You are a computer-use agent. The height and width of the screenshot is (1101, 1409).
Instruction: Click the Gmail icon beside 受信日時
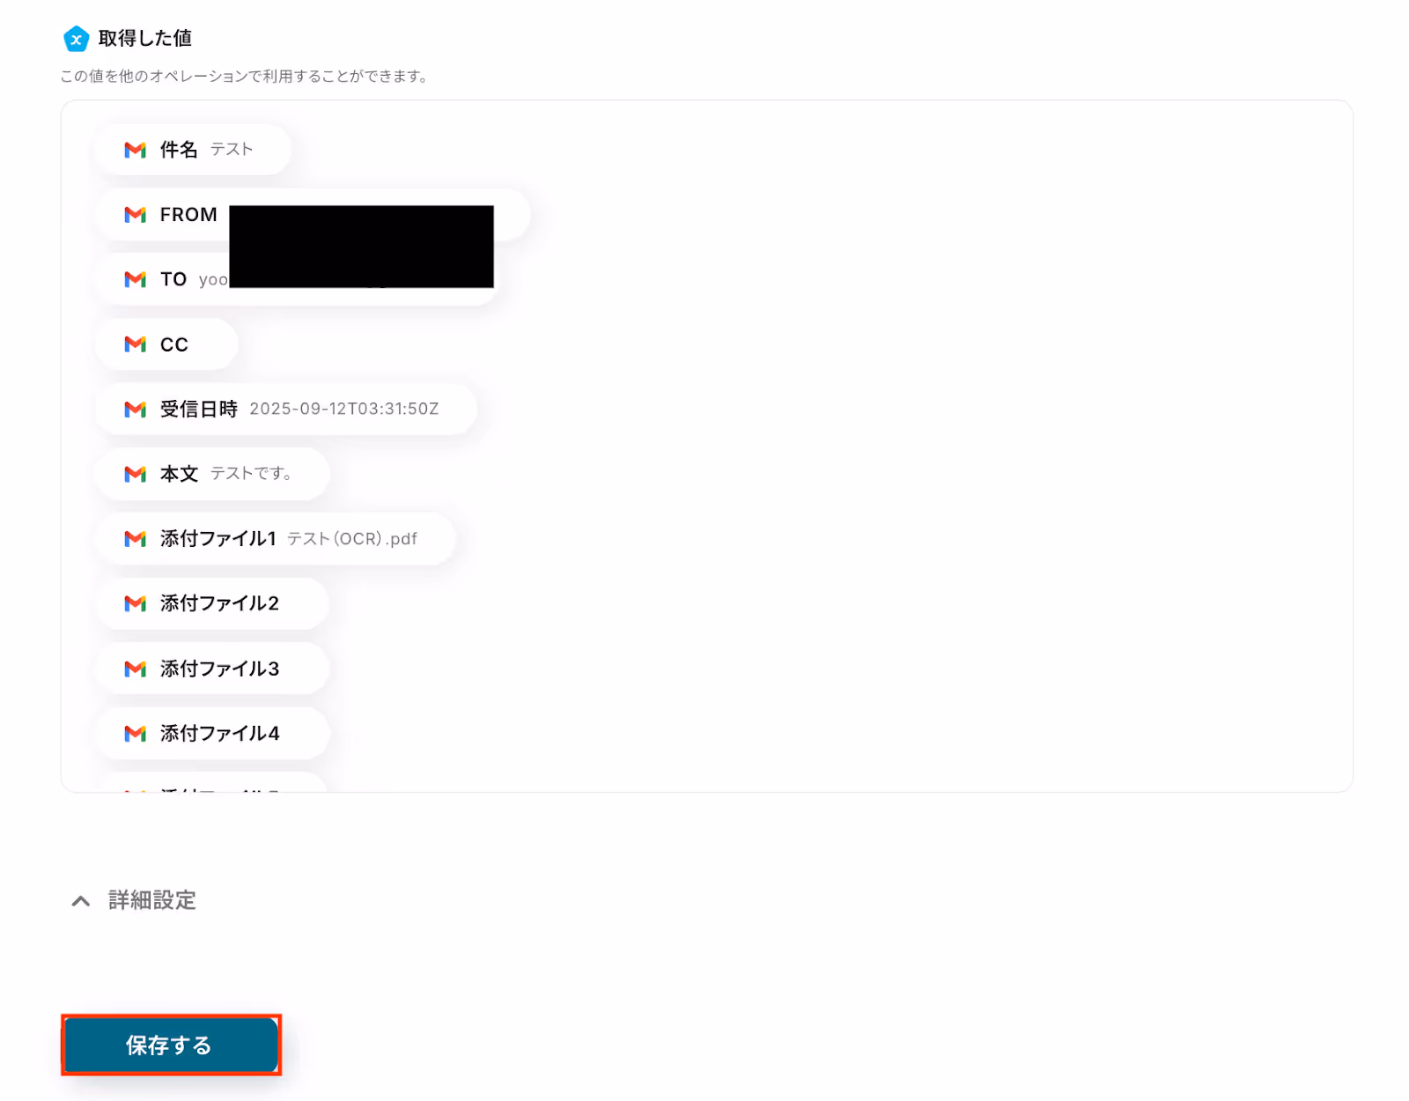pyautogui.click(x=135, y=410)
